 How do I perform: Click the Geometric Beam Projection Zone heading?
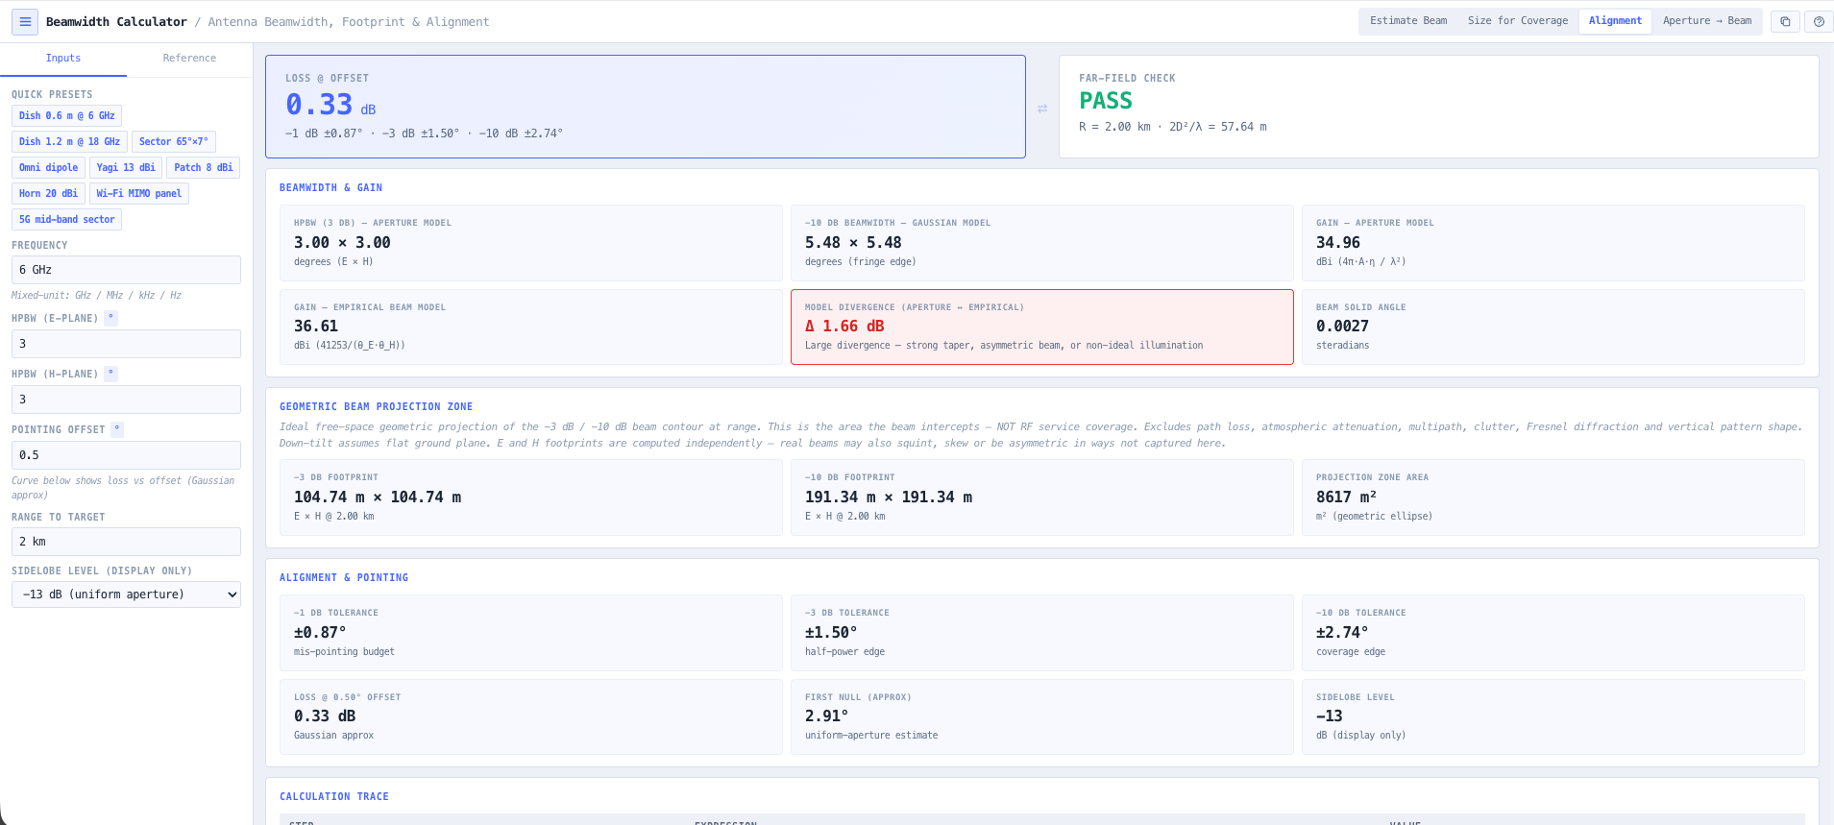coord(376,407)
